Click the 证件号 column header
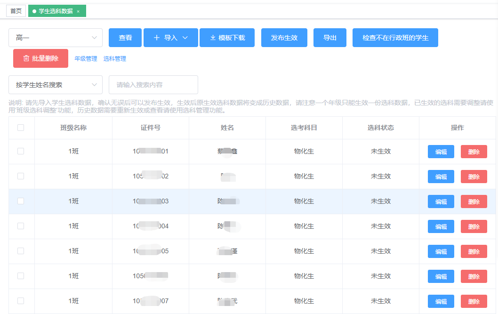The height and width of the screenshot is (314, 498). point(151,128)
